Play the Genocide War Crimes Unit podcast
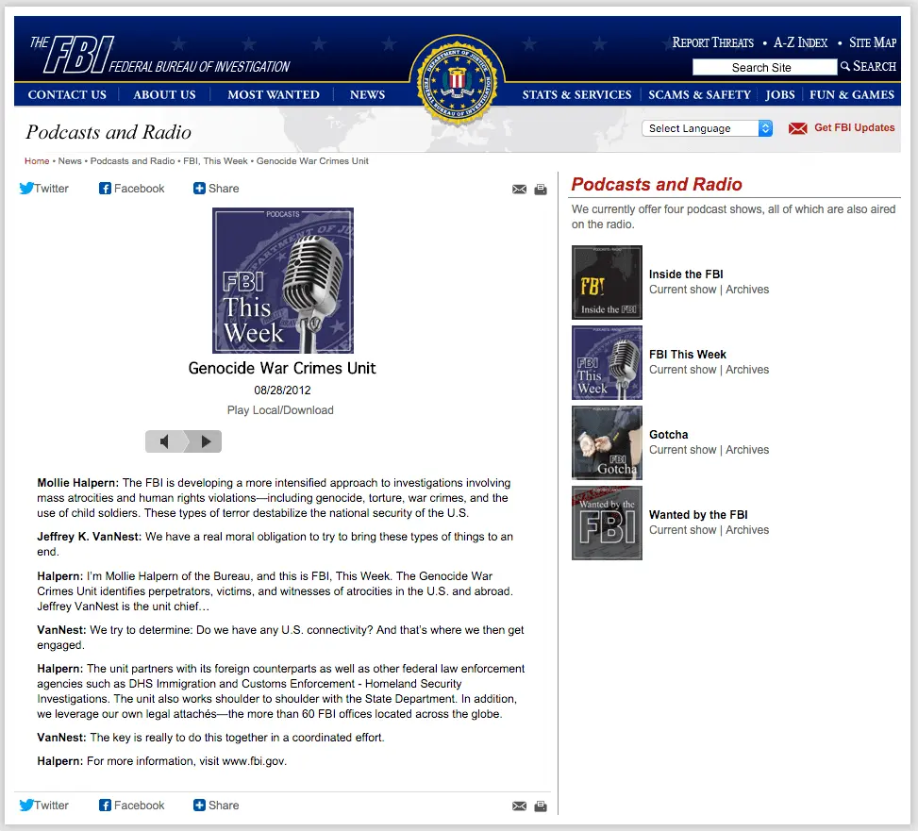Viewport: 918px width, 831px height. click(x=205, y=441)
